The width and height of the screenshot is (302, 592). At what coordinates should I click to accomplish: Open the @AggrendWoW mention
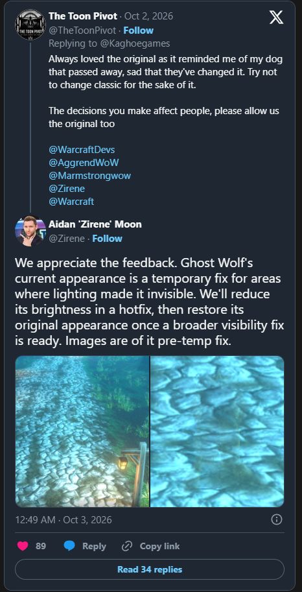pos(84,163)
